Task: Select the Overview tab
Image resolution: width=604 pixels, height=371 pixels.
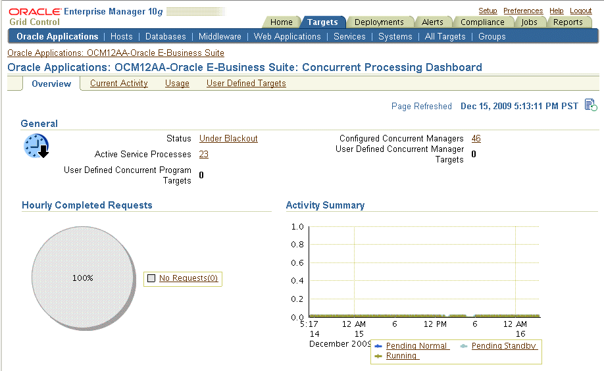Action: 51,84
